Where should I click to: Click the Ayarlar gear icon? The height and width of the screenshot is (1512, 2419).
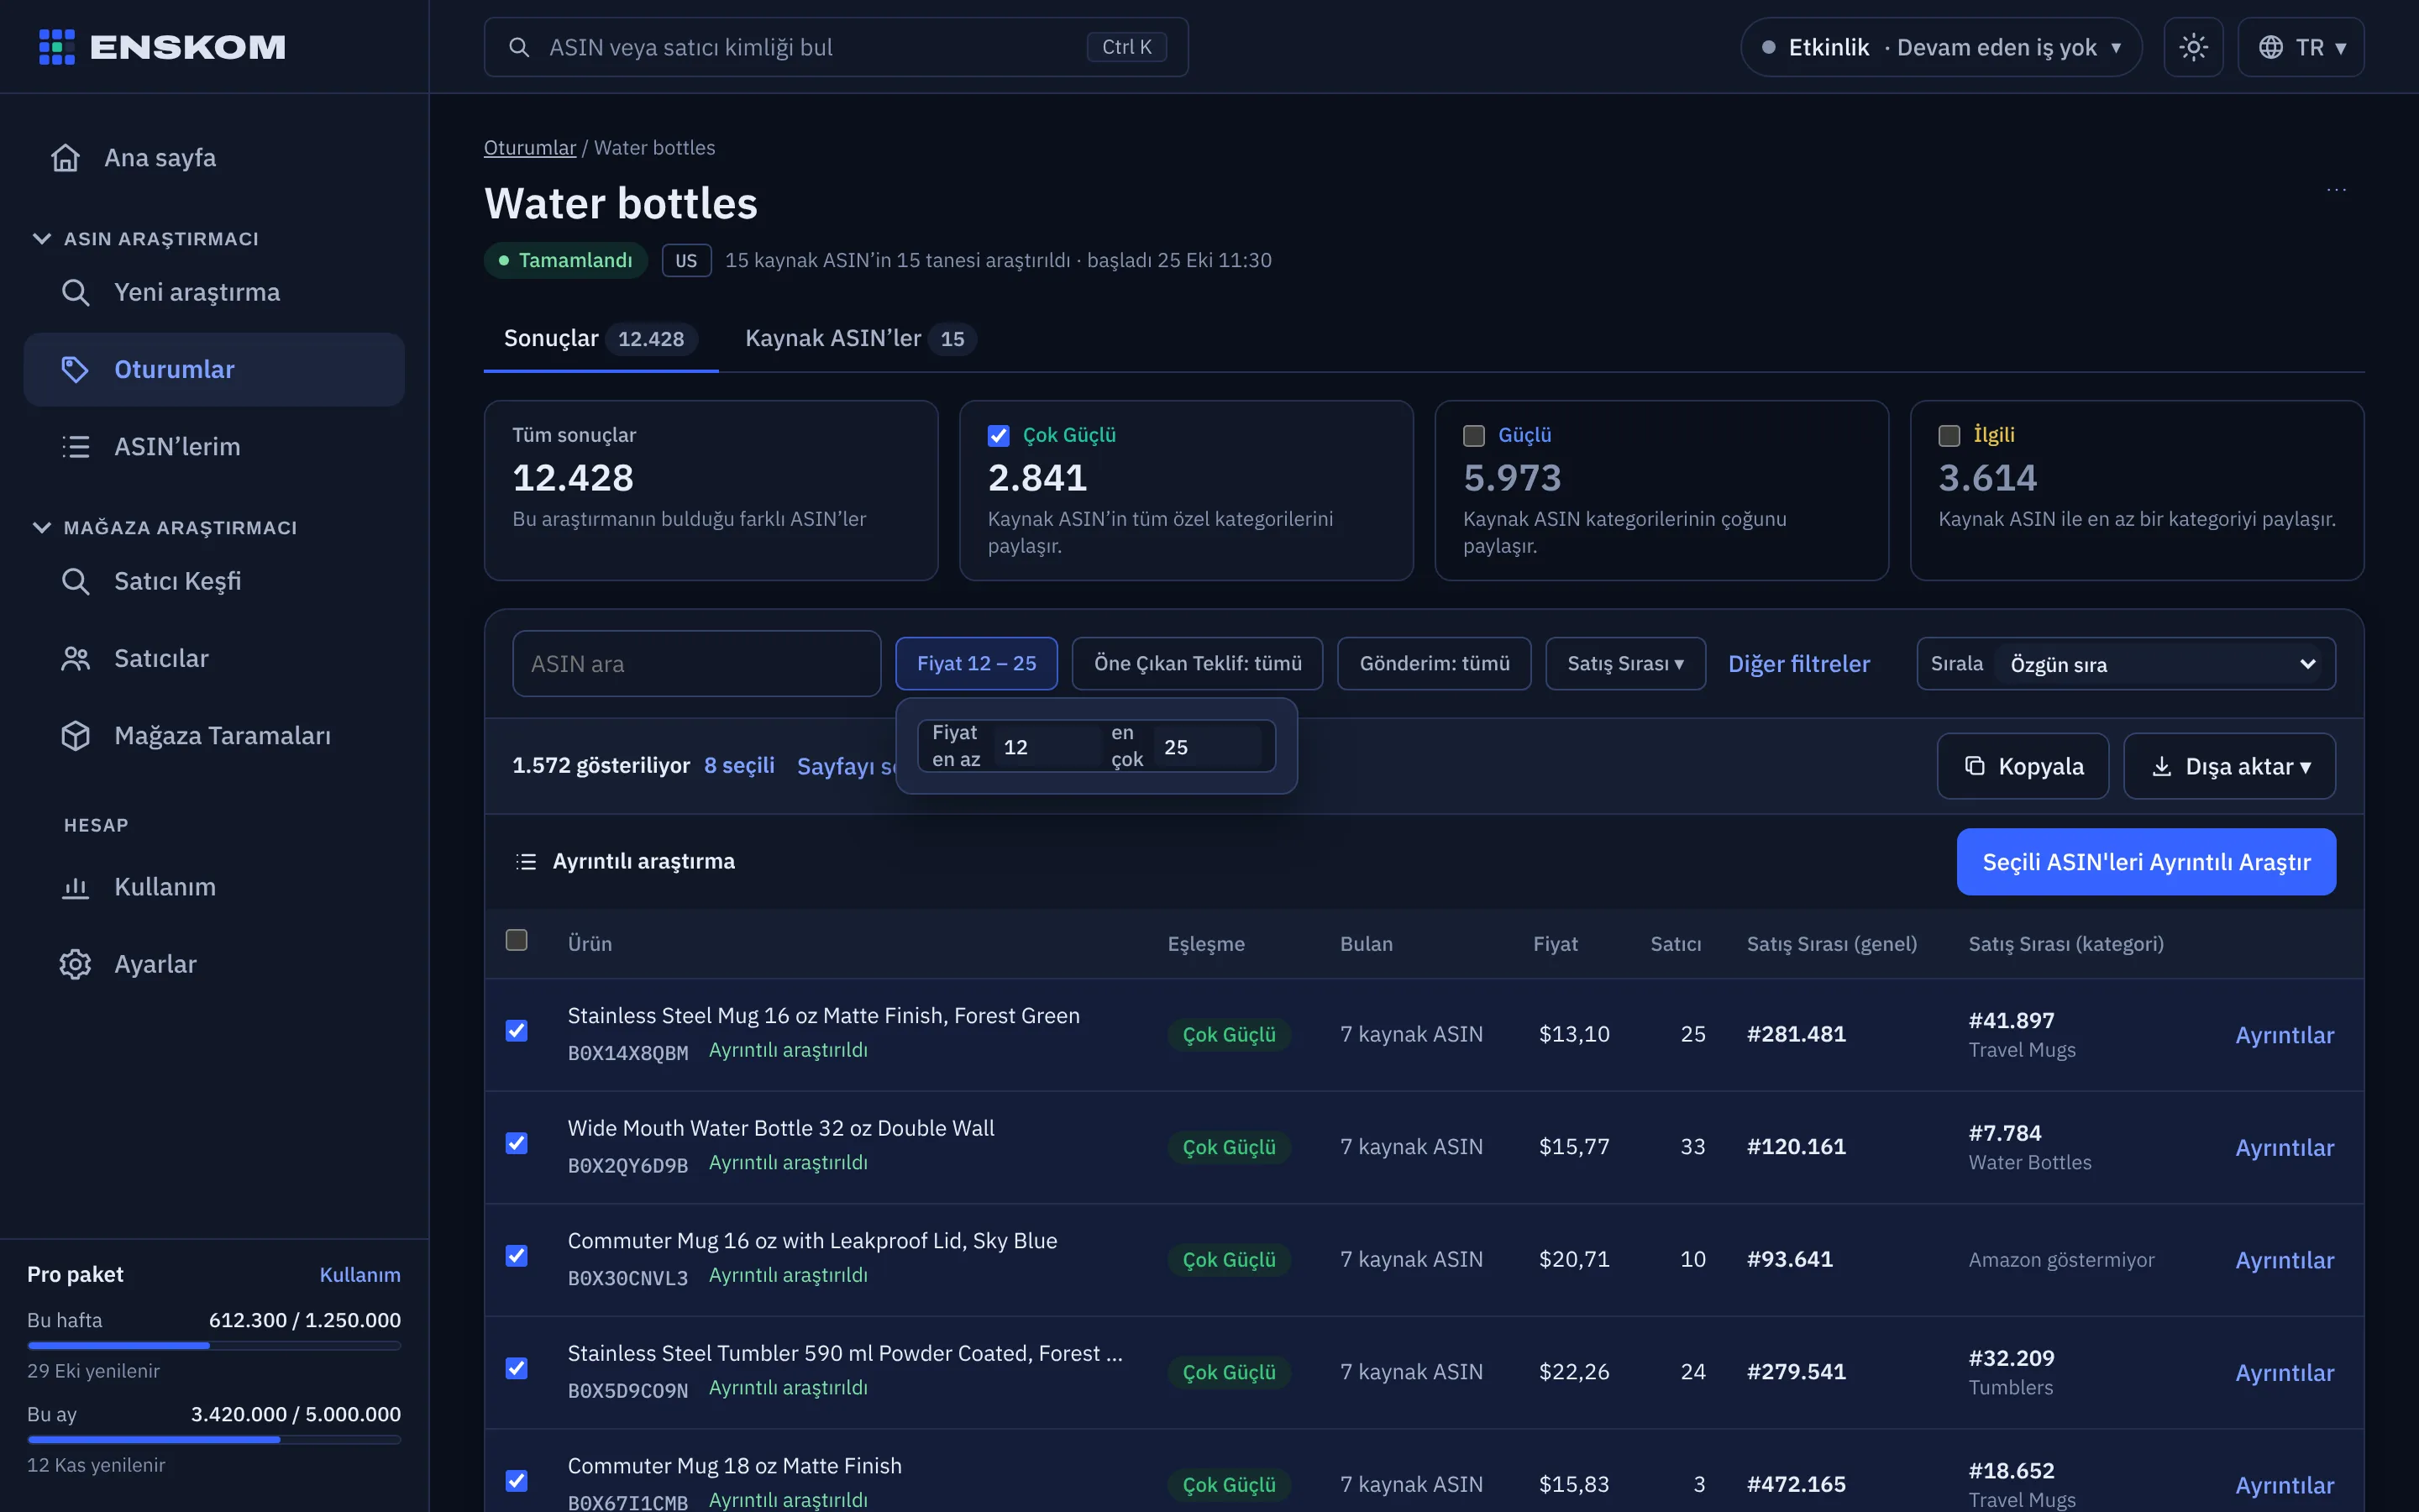click(76, 964)
